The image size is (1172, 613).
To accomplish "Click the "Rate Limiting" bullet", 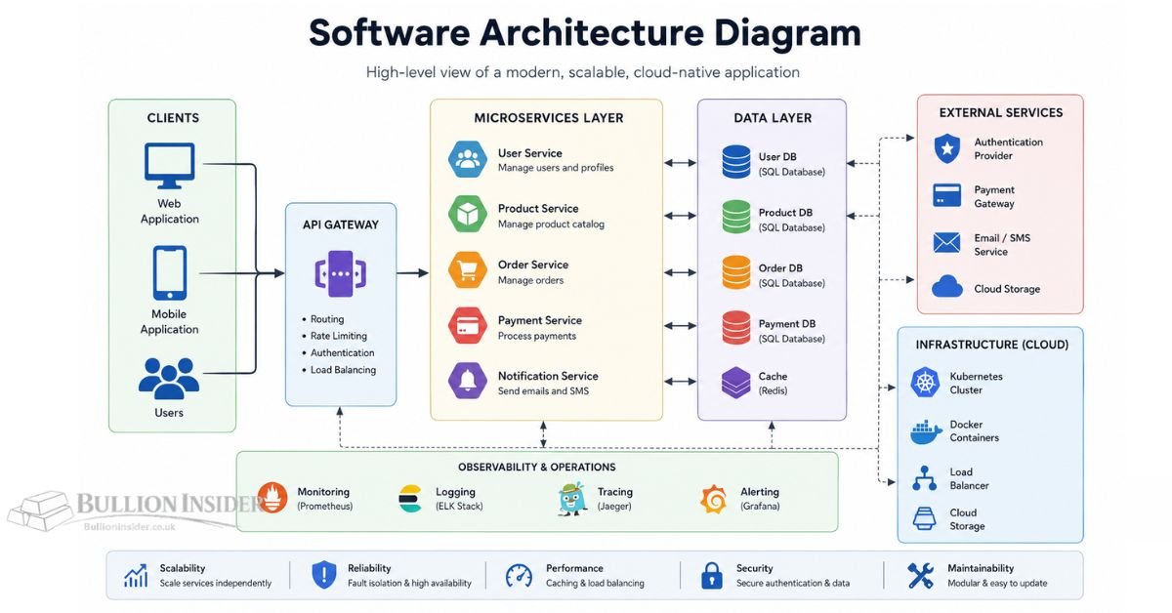I will click(339, 336).
